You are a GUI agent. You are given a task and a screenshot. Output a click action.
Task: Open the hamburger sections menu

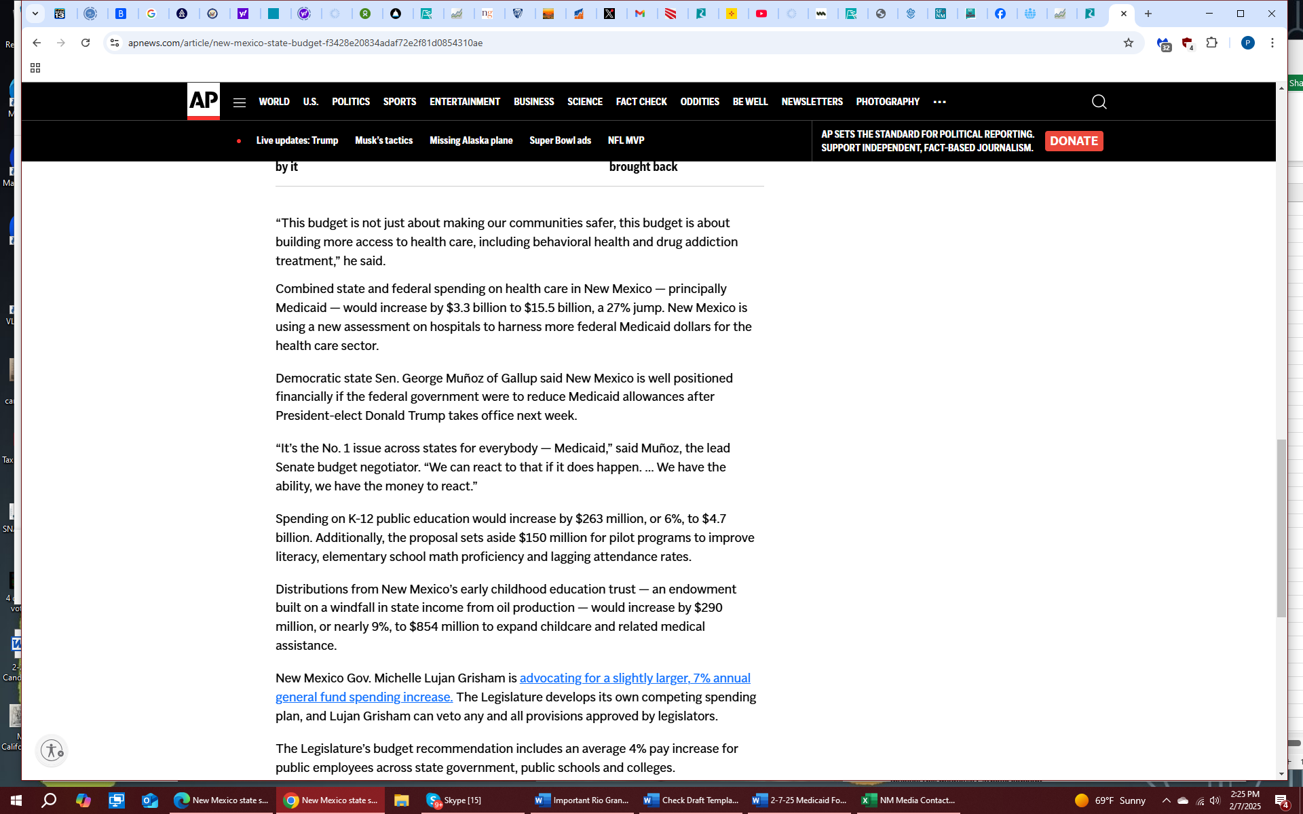click(x=239, y=102)
